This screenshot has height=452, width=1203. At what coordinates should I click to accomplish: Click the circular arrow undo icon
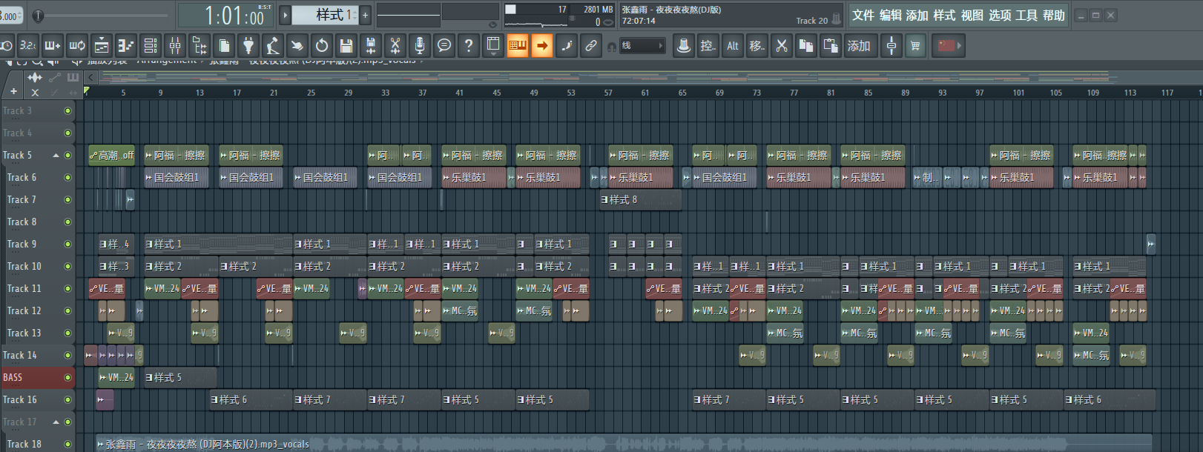(x=322, y=46)
